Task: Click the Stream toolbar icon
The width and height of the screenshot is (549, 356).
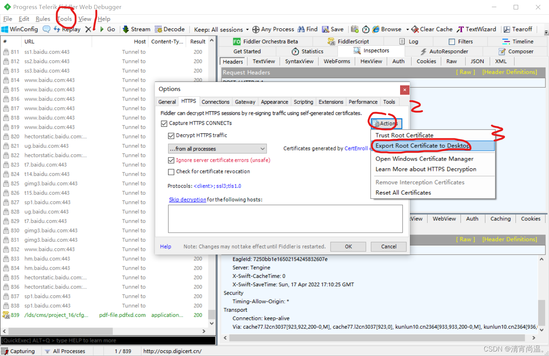Action: (126, 29)
